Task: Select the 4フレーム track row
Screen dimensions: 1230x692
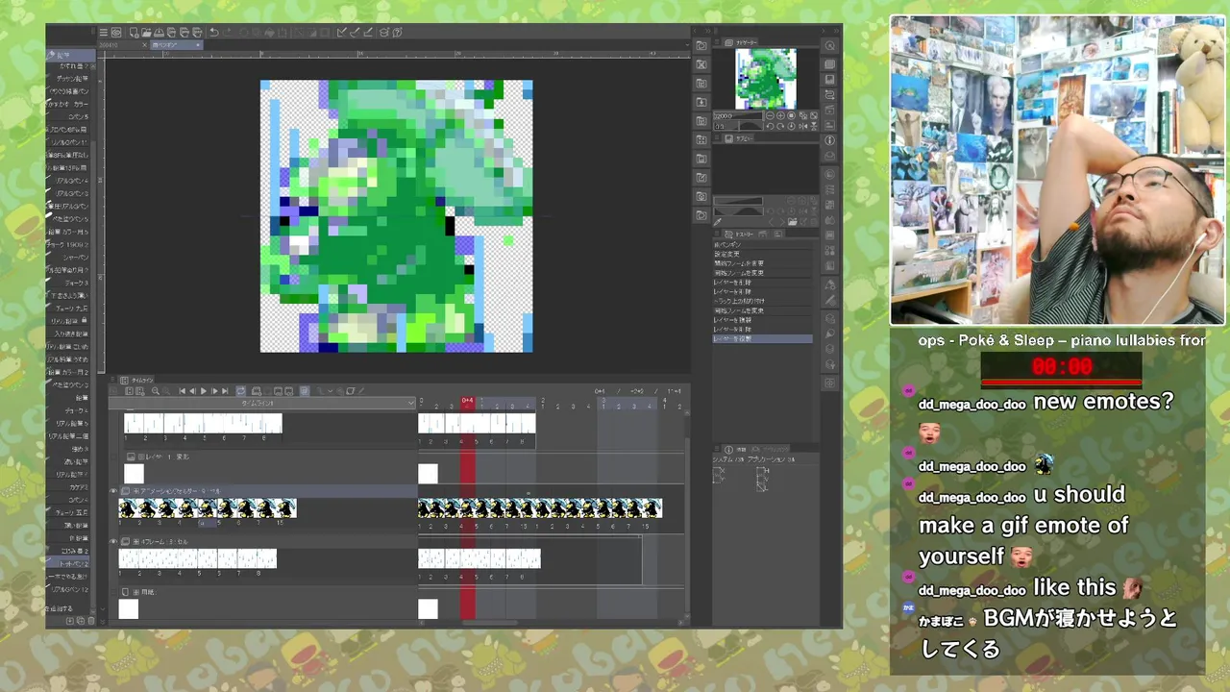Action: (266, 541)
